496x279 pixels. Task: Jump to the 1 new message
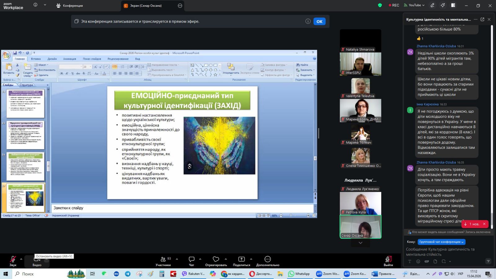click(472, 224)
